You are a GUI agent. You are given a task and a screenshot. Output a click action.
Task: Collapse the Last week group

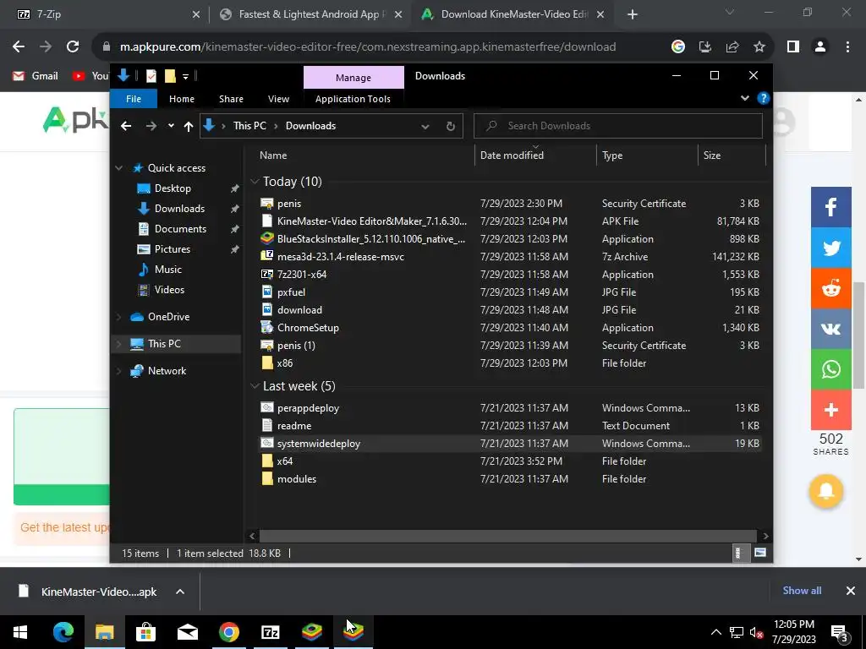pyautogui.click(x=255, y=386)
